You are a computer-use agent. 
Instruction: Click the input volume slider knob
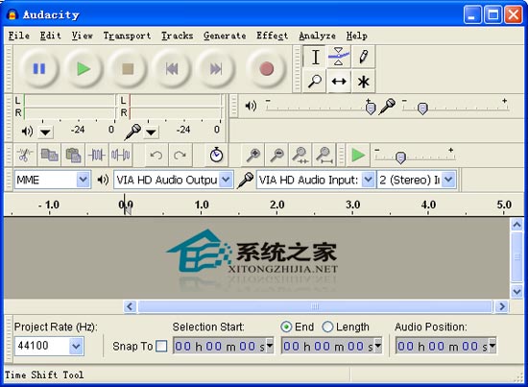coord(422,109)
